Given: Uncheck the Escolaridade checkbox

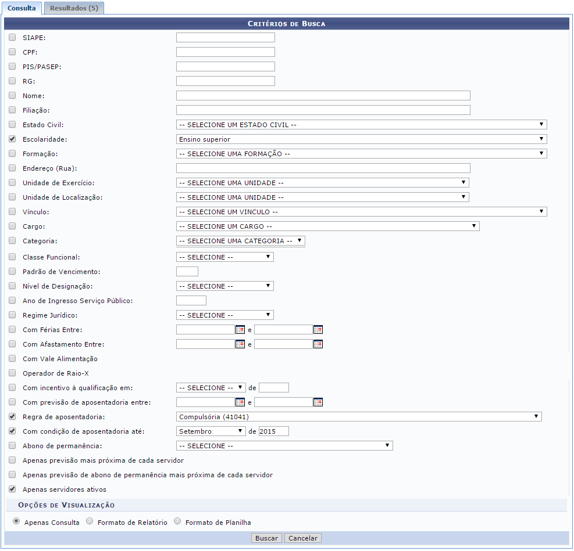Looking at the screenshot, I should 12,139.
